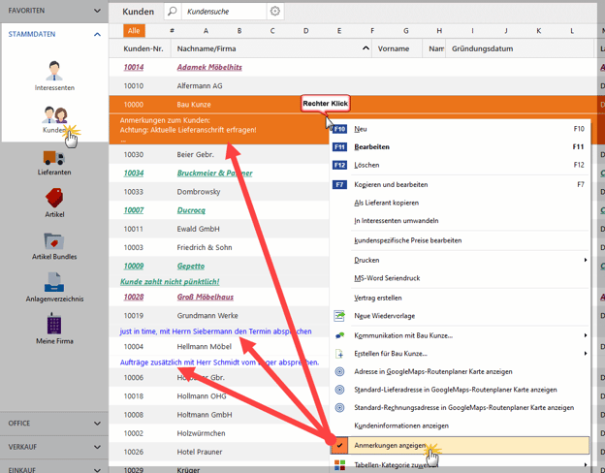Click the search settings gear icon
The width and height of the screenshot is (605, 473).
275,12
